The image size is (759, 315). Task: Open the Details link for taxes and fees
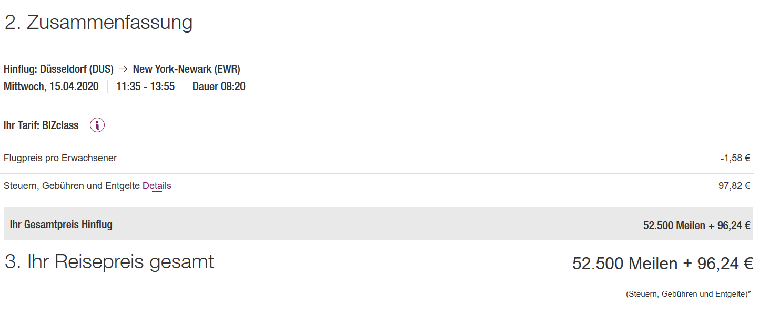[157, 186]
